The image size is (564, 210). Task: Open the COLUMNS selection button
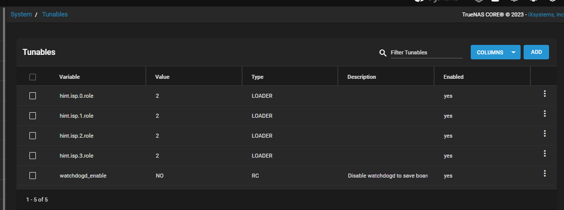click(490, 52)
